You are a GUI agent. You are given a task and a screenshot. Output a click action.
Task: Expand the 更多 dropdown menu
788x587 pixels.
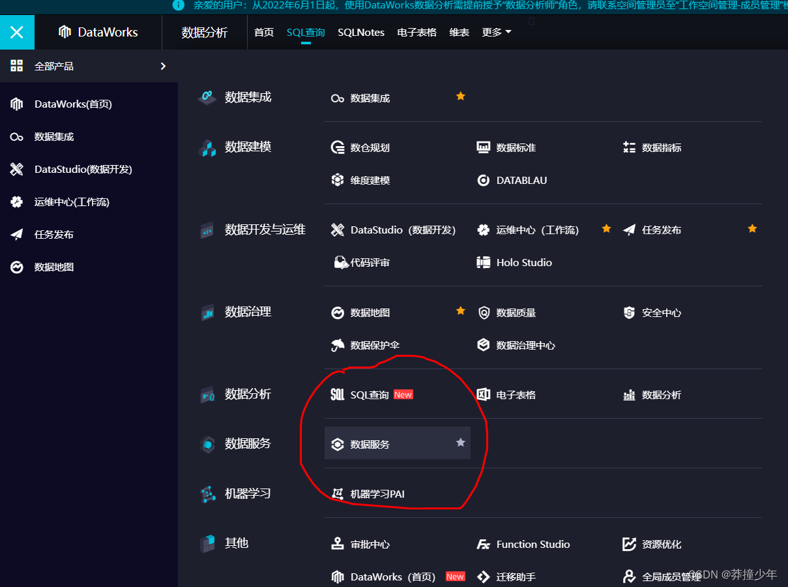pyautogui.click(x=497, y=32)
